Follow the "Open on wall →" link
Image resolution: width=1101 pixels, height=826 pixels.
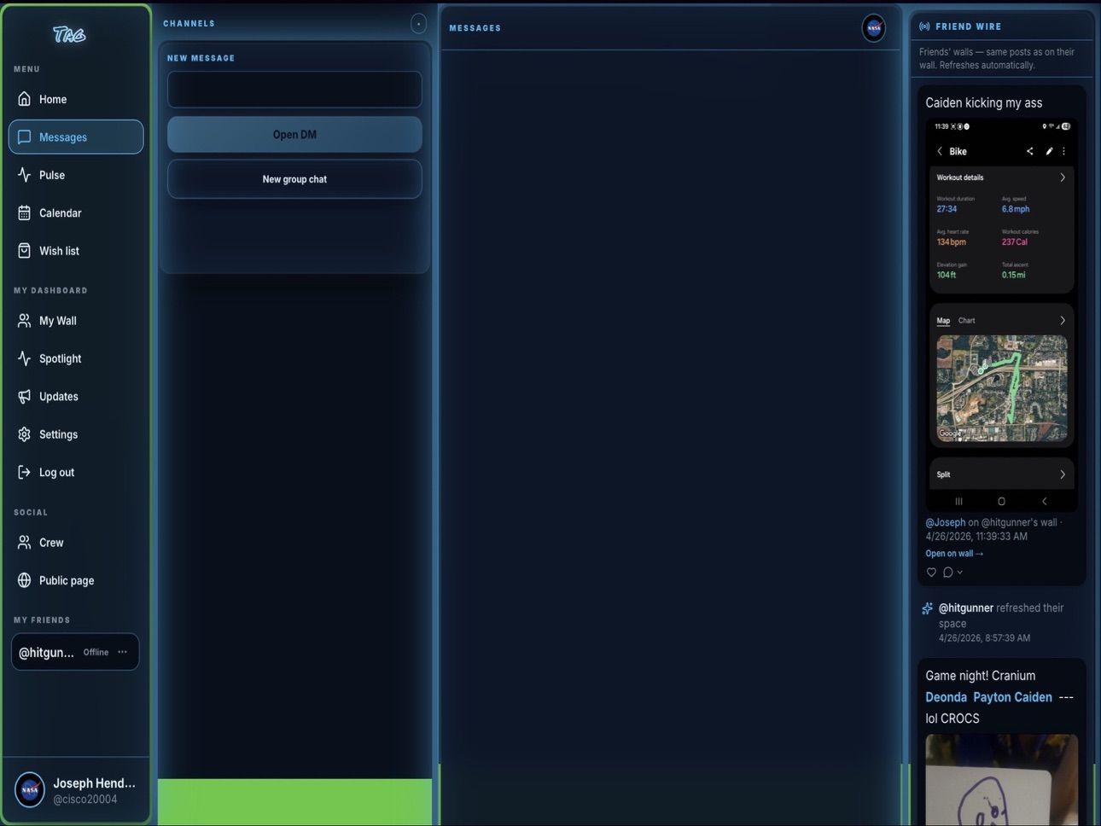tap(954, 554)
